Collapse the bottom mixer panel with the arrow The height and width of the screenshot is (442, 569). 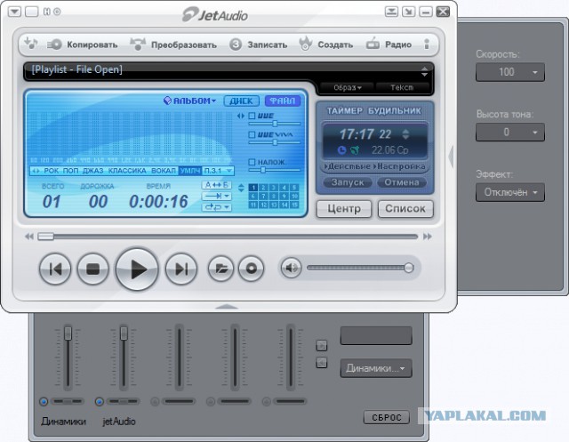coord(227,307)
